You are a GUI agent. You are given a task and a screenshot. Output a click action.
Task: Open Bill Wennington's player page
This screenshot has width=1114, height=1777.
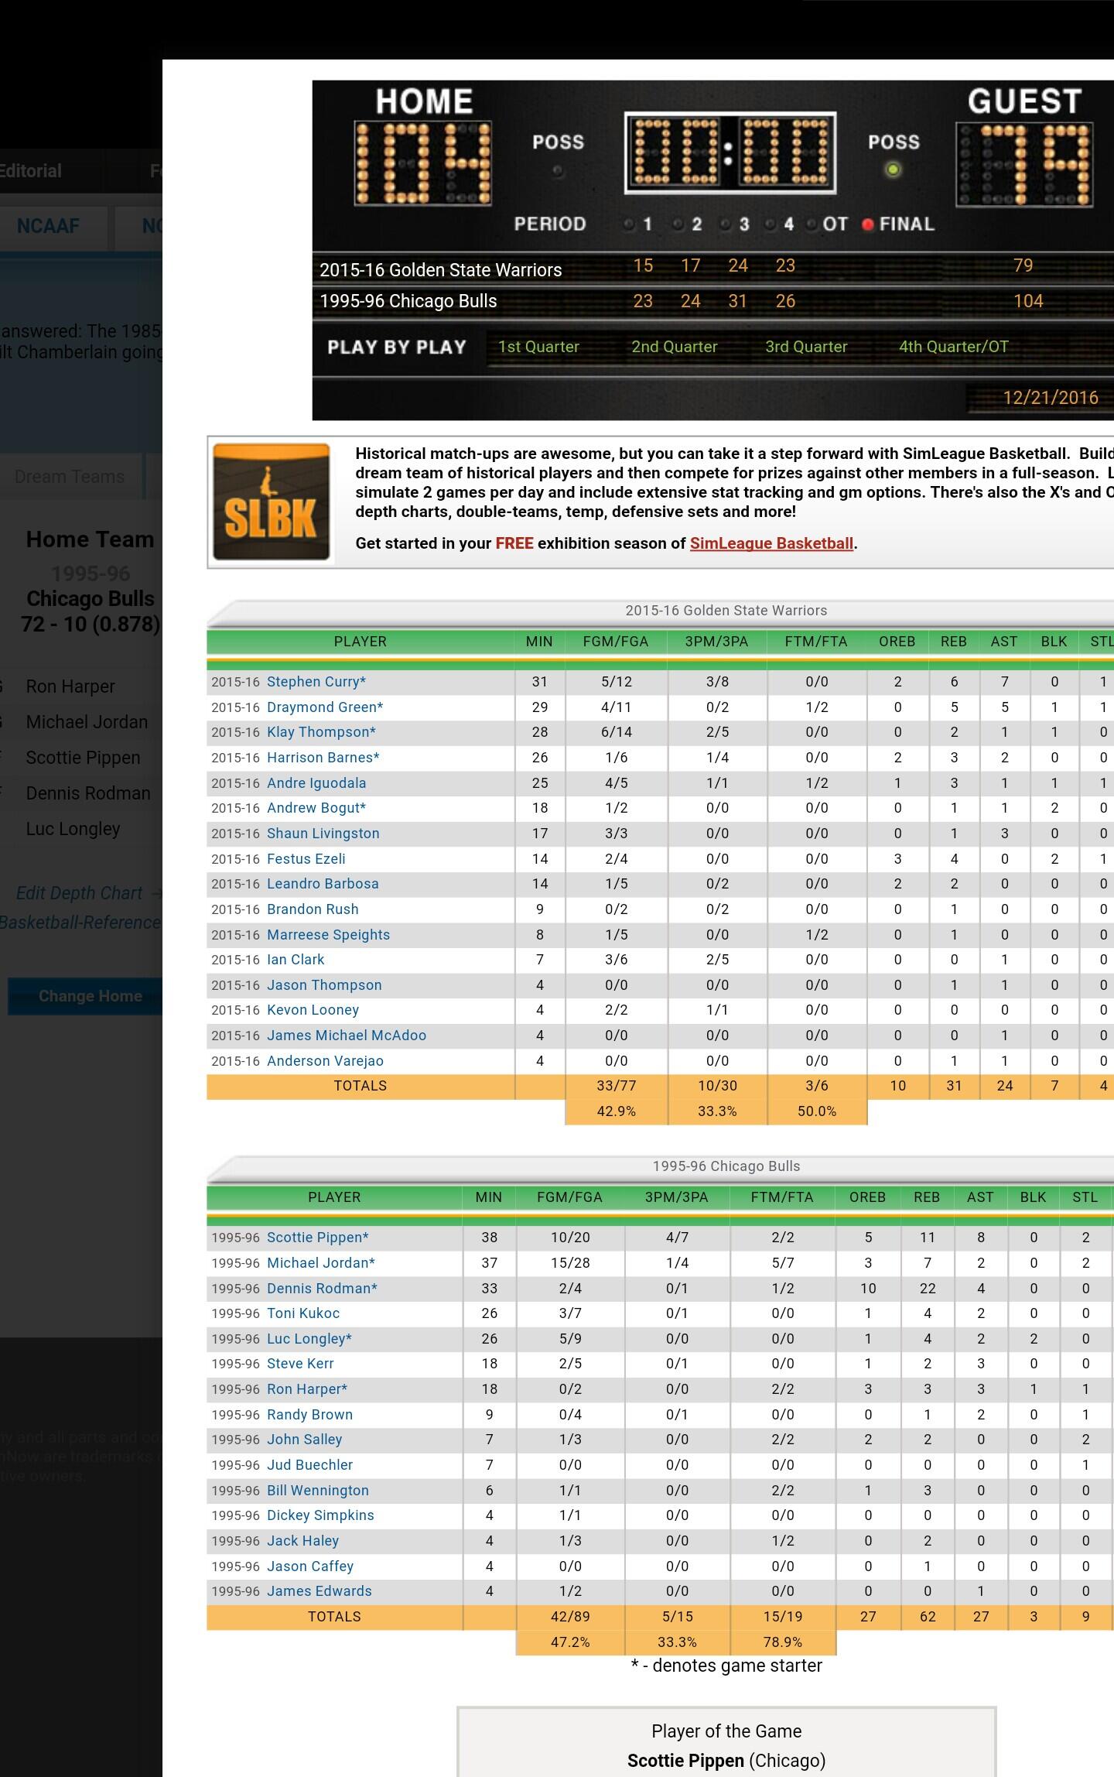pos(318,1491)
